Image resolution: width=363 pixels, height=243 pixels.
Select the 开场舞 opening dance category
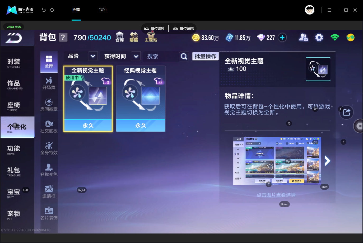point(49,83)
